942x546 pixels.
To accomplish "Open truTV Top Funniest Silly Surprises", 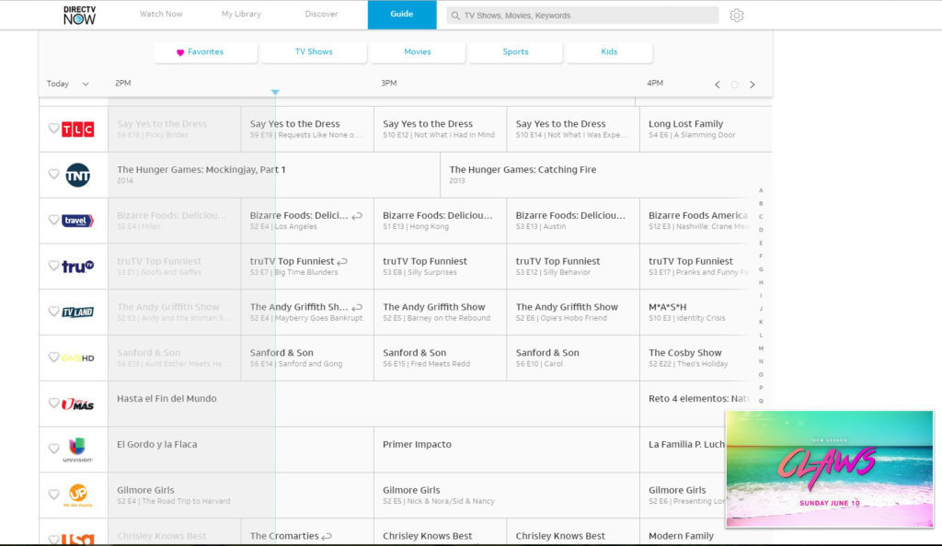I will (x=441, y=267).
